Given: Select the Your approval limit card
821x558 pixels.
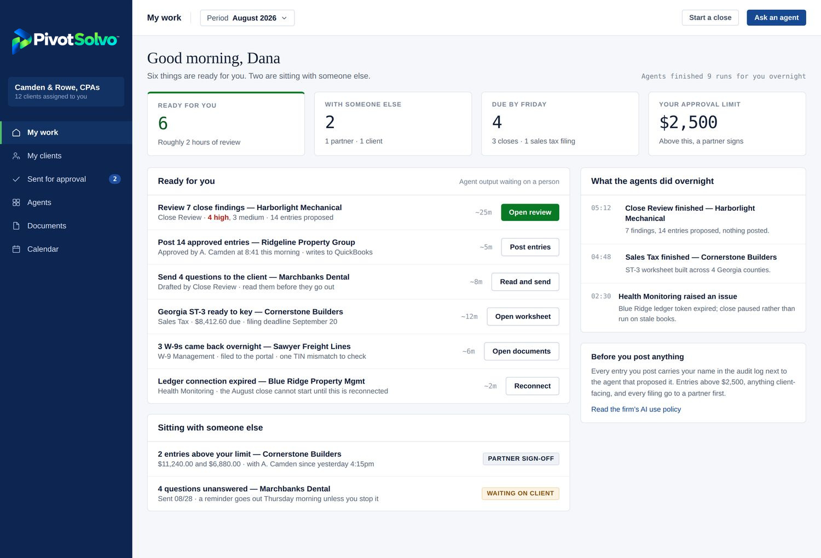Looking at the screenshot, I should 727,124.
